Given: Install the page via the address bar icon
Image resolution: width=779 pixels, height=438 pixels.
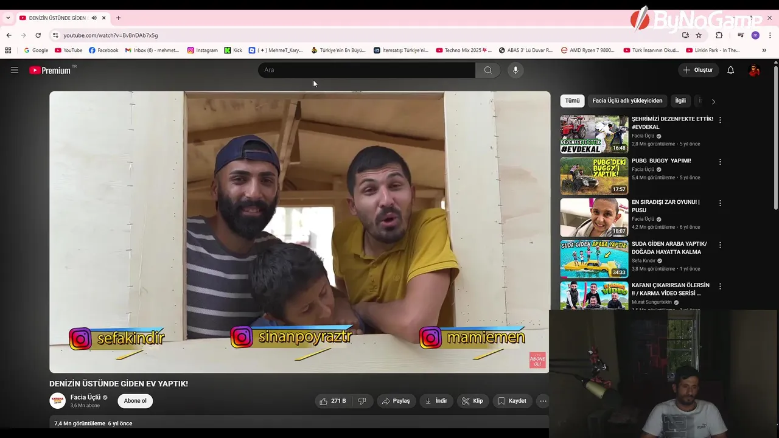Looking at the screenshot, I should (685, 35).
